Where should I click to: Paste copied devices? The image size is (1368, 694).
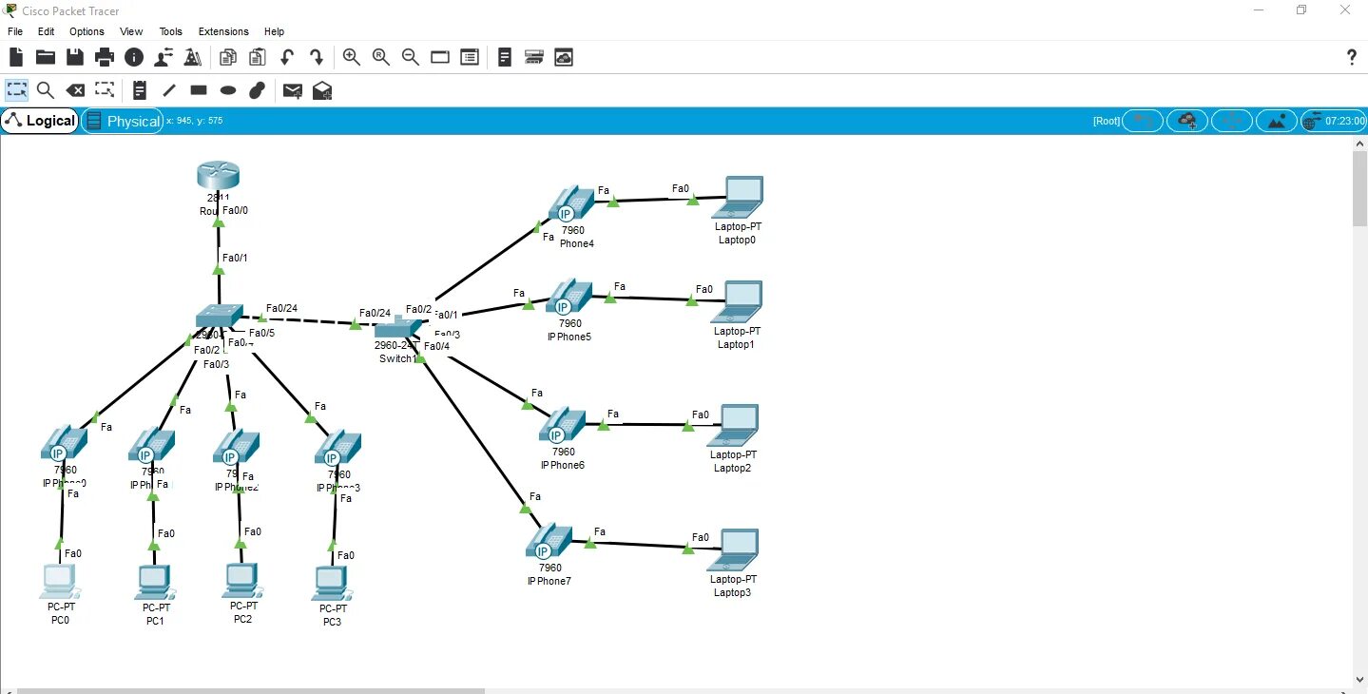coord(257,58)
